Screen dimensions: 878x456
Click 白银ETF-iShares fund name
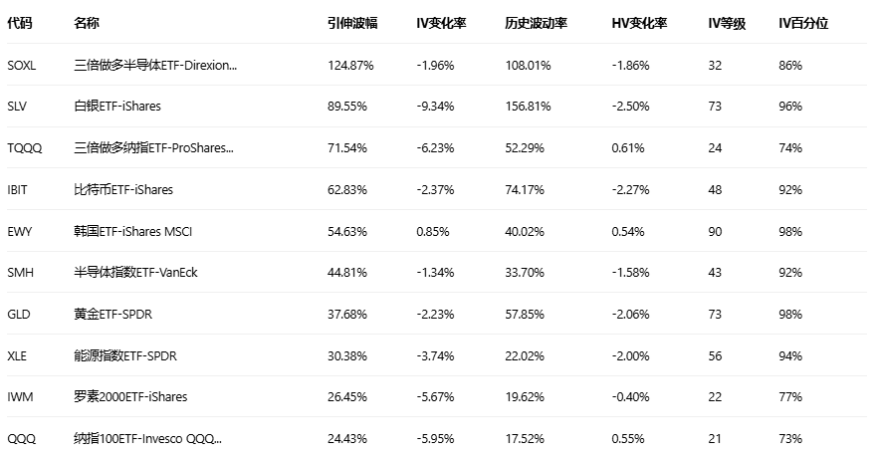click(117, 107)
